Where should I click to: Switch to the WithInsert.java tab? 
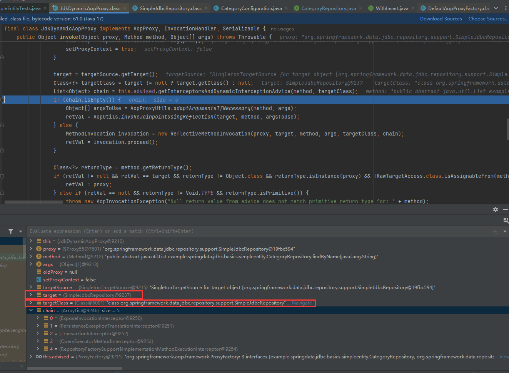(x=392, y=8)
